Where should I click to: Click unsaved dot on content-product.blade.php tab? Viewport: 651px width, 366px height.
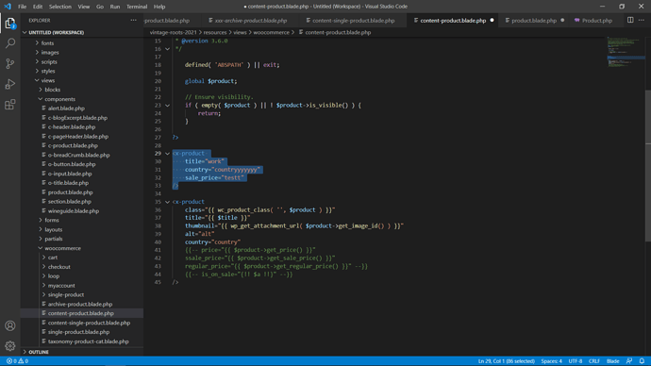coord(492,21)
